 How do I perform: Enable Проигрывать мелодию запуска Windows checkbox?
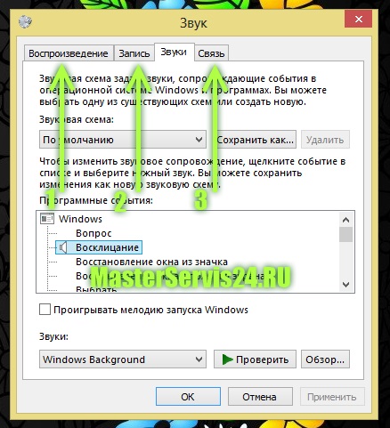point(45,310)
